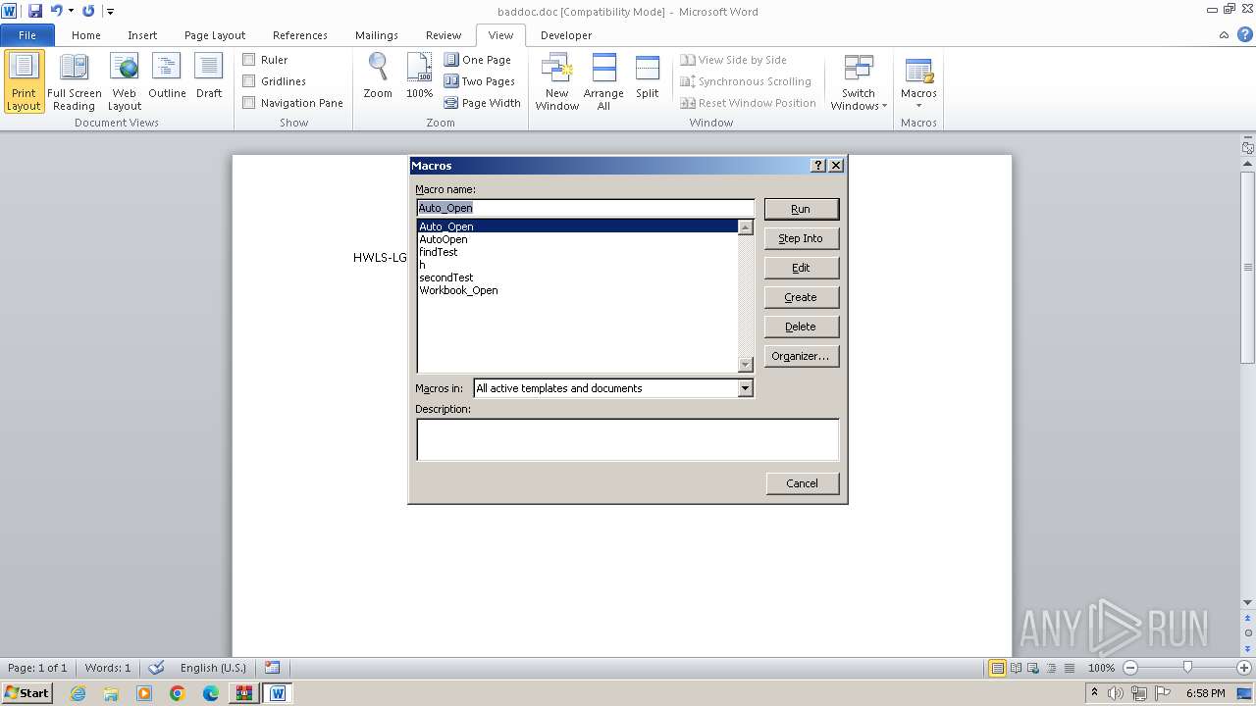Run the selected macro
Screen dimensions: 1256x706
click(x=801, y=209)
